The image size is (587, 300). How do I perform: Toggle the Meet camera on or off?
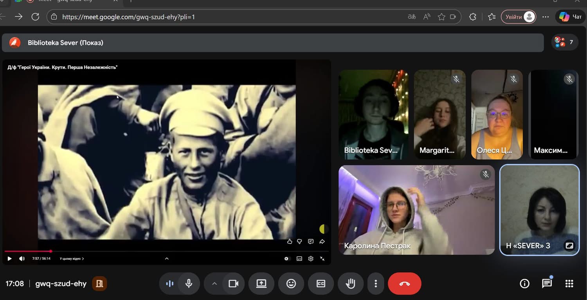(234, 284)
